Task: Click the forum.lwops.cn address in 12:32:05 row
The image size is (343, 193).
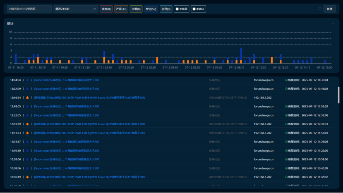Action: coord(264,115)
